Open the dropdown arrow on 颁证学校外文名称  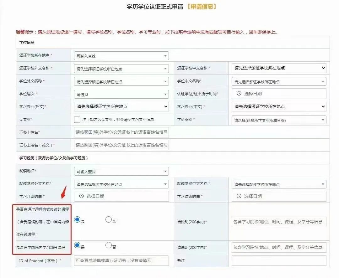[x=165, y=68]
